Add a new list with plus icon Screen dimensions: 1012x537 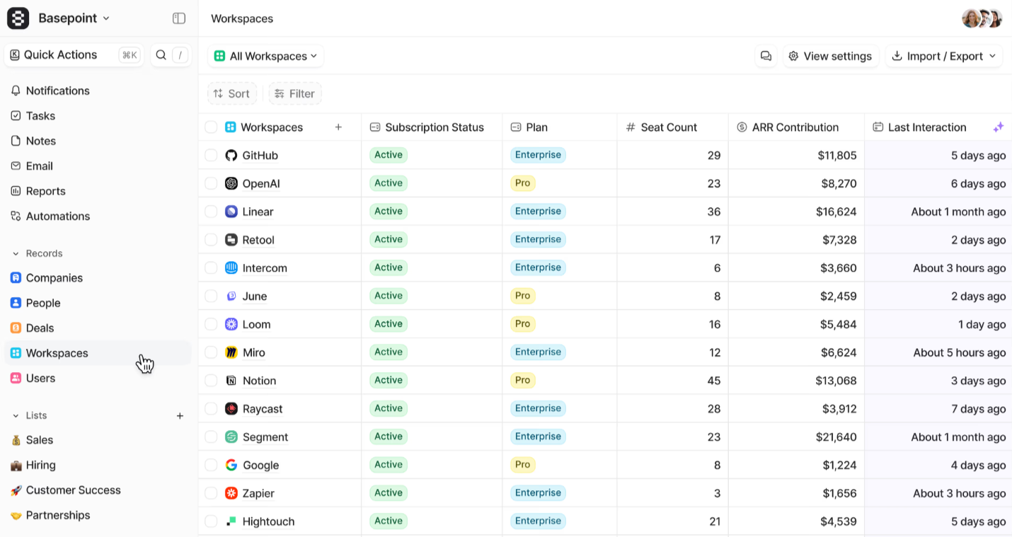coord(180,416)
